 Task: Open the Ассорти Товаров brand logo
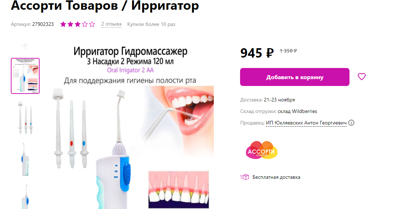[x=262, y=150]
